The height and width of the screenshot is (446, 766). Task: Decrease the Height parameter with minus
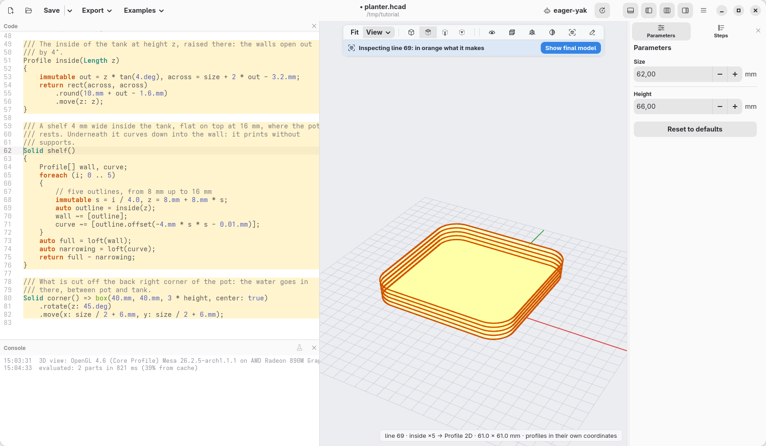coord(720,106)
